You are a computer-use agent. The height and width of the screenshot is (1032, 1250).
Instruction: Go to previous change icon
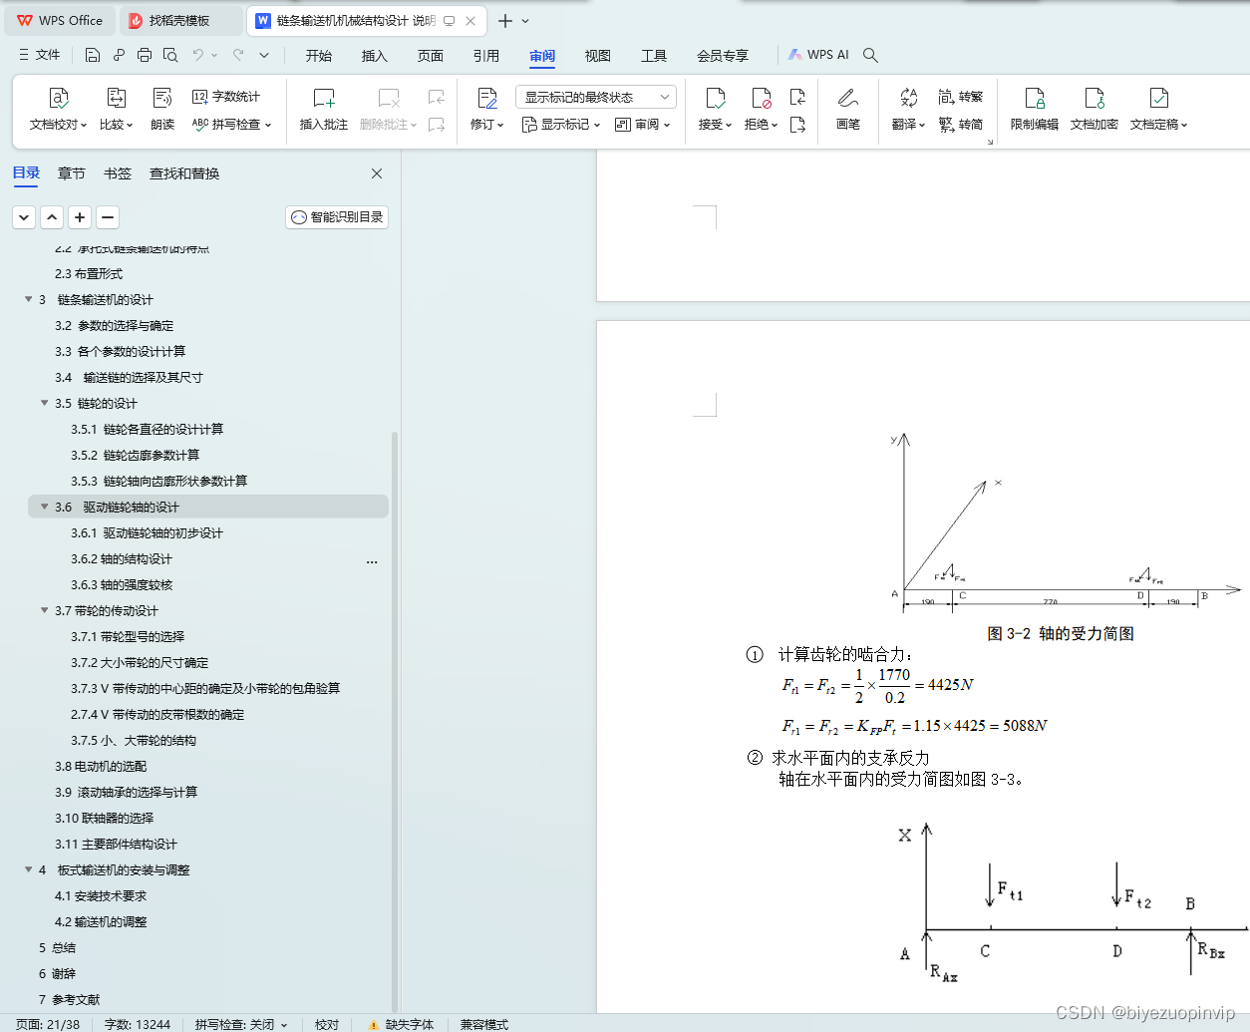click(797, 97)
